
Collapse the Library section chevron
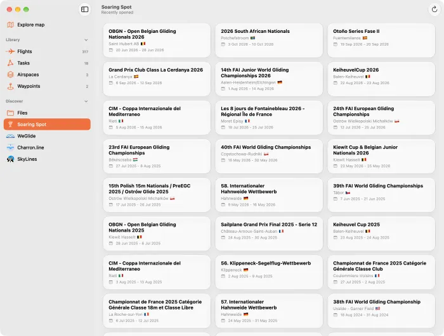click(86, 40)
